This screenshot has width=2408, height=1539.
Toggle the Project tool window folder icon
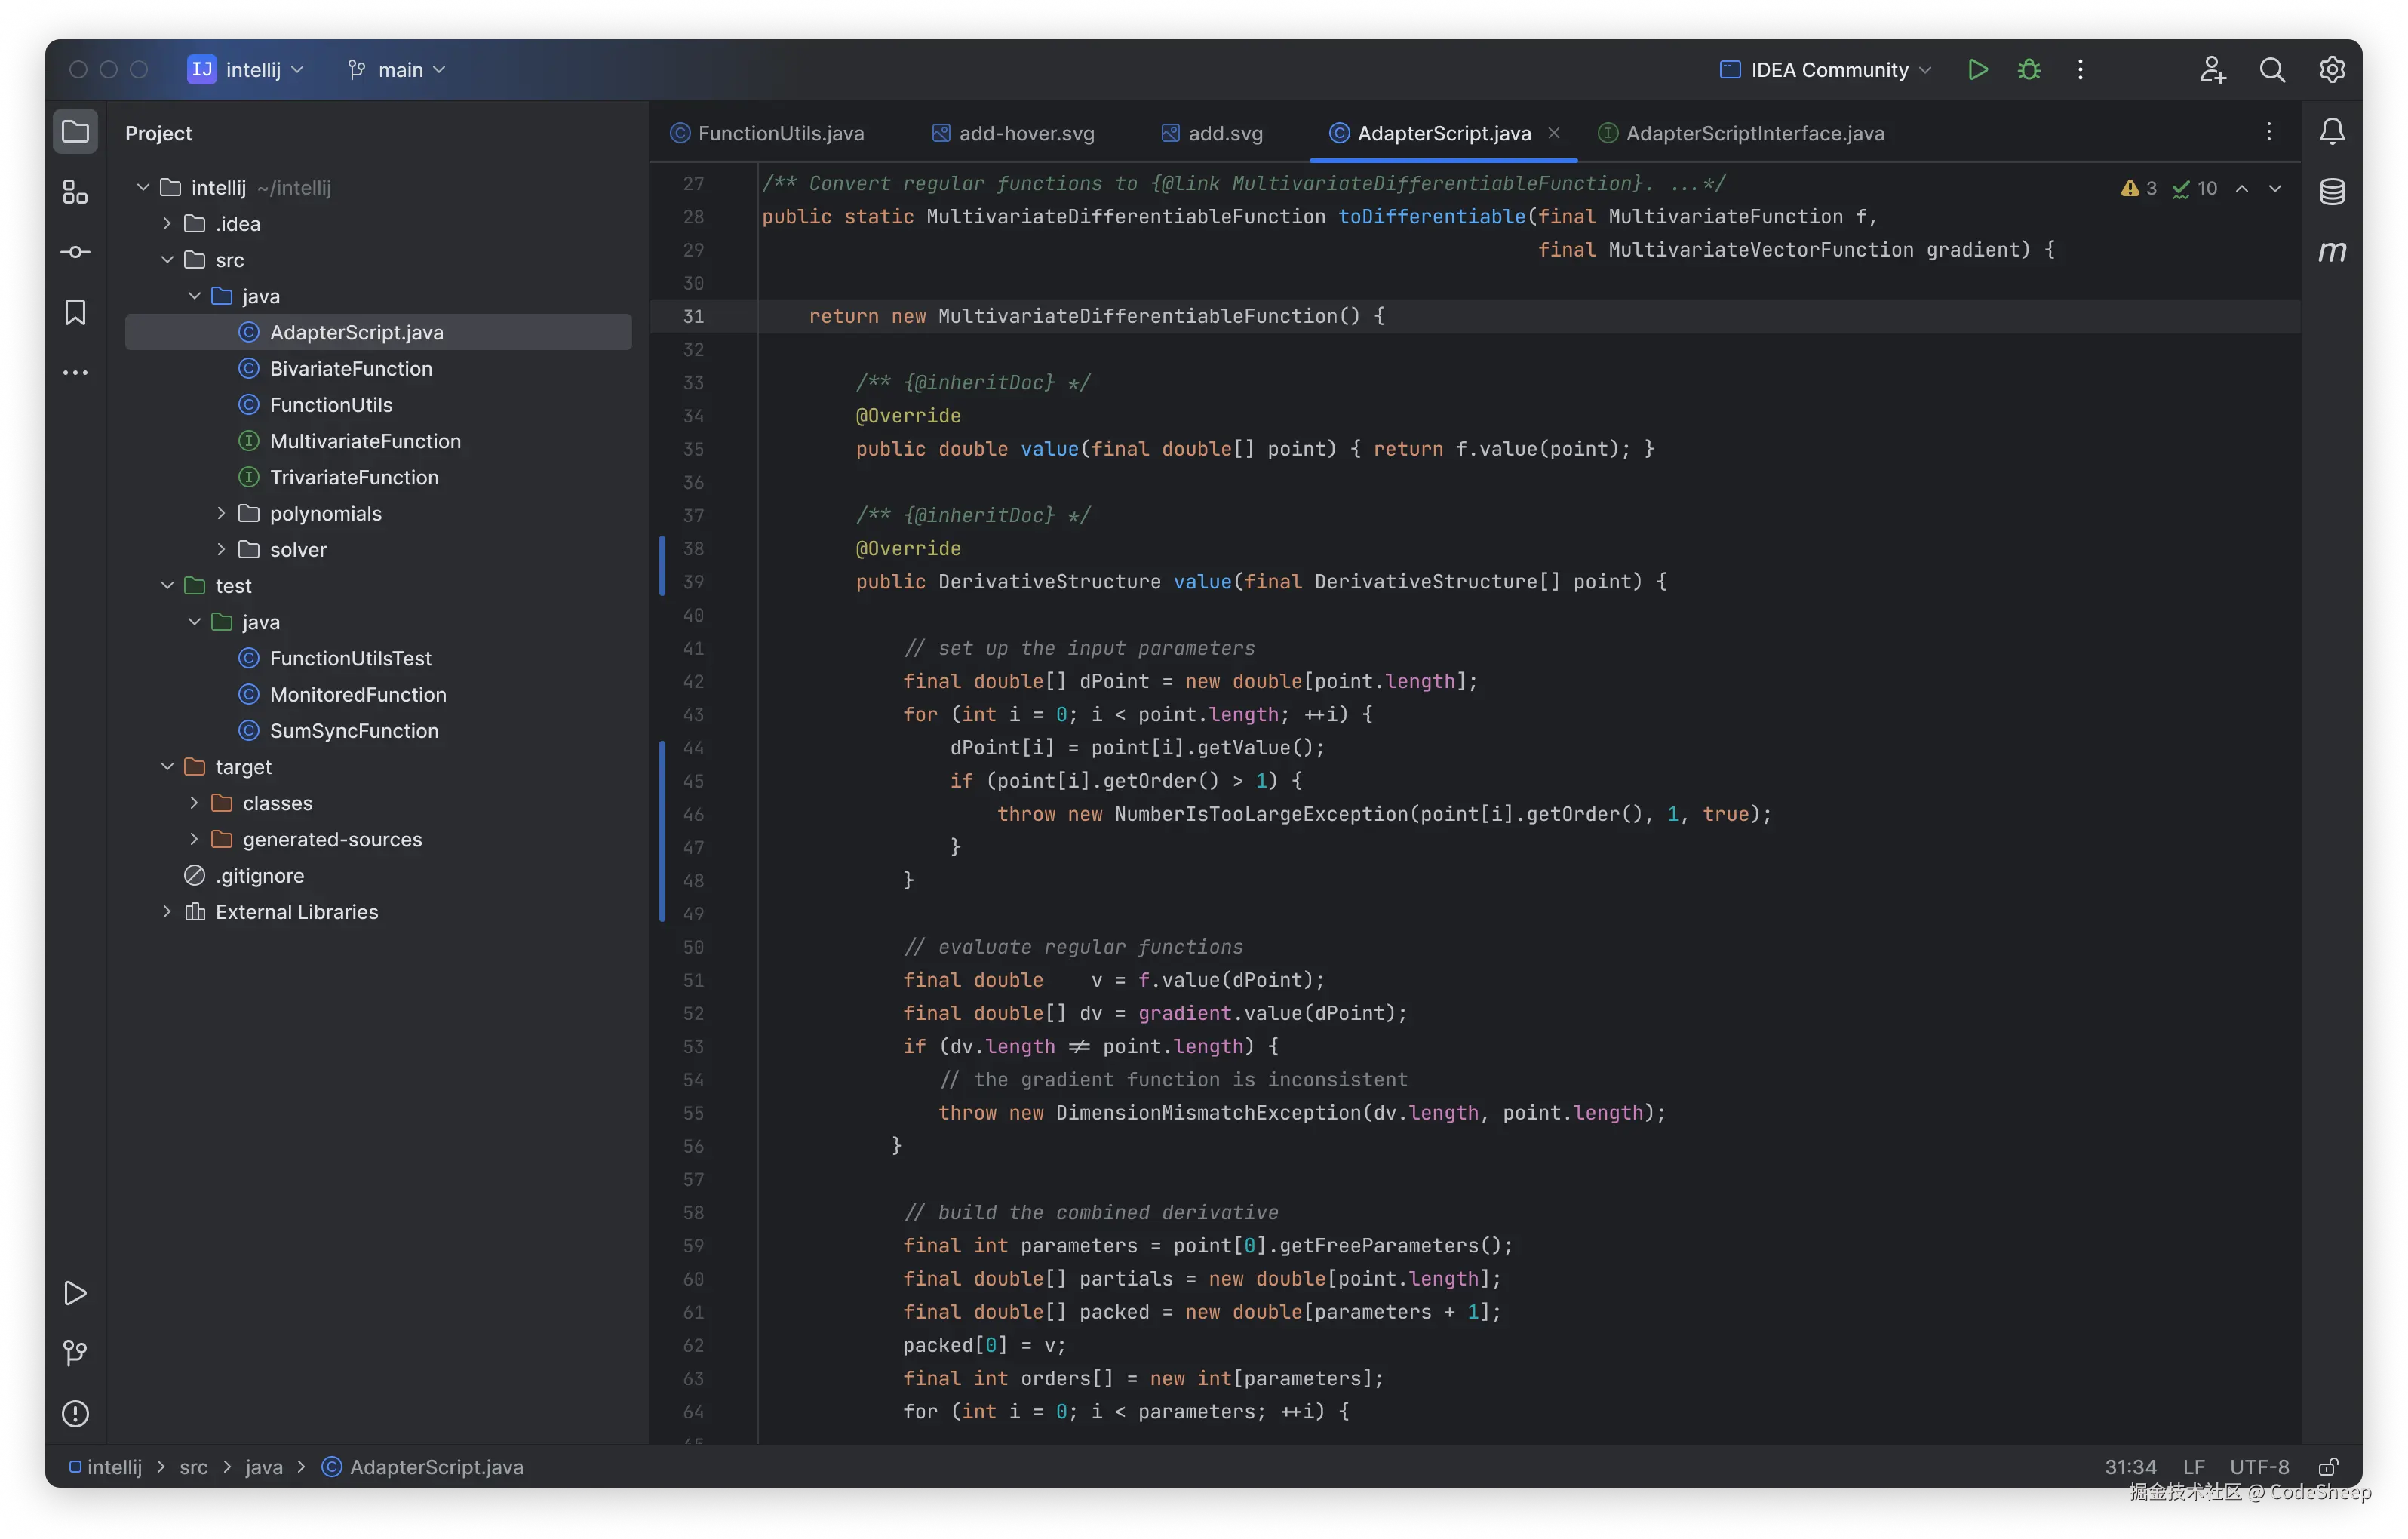click(75, 131)
